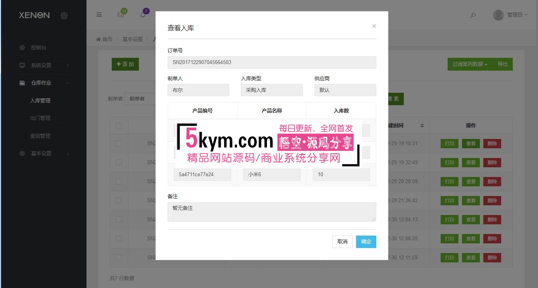This screenshot has height=288, width=538.
Task: Toggle the select-all checkbox in table header
Action: click(x=119, y=125)
